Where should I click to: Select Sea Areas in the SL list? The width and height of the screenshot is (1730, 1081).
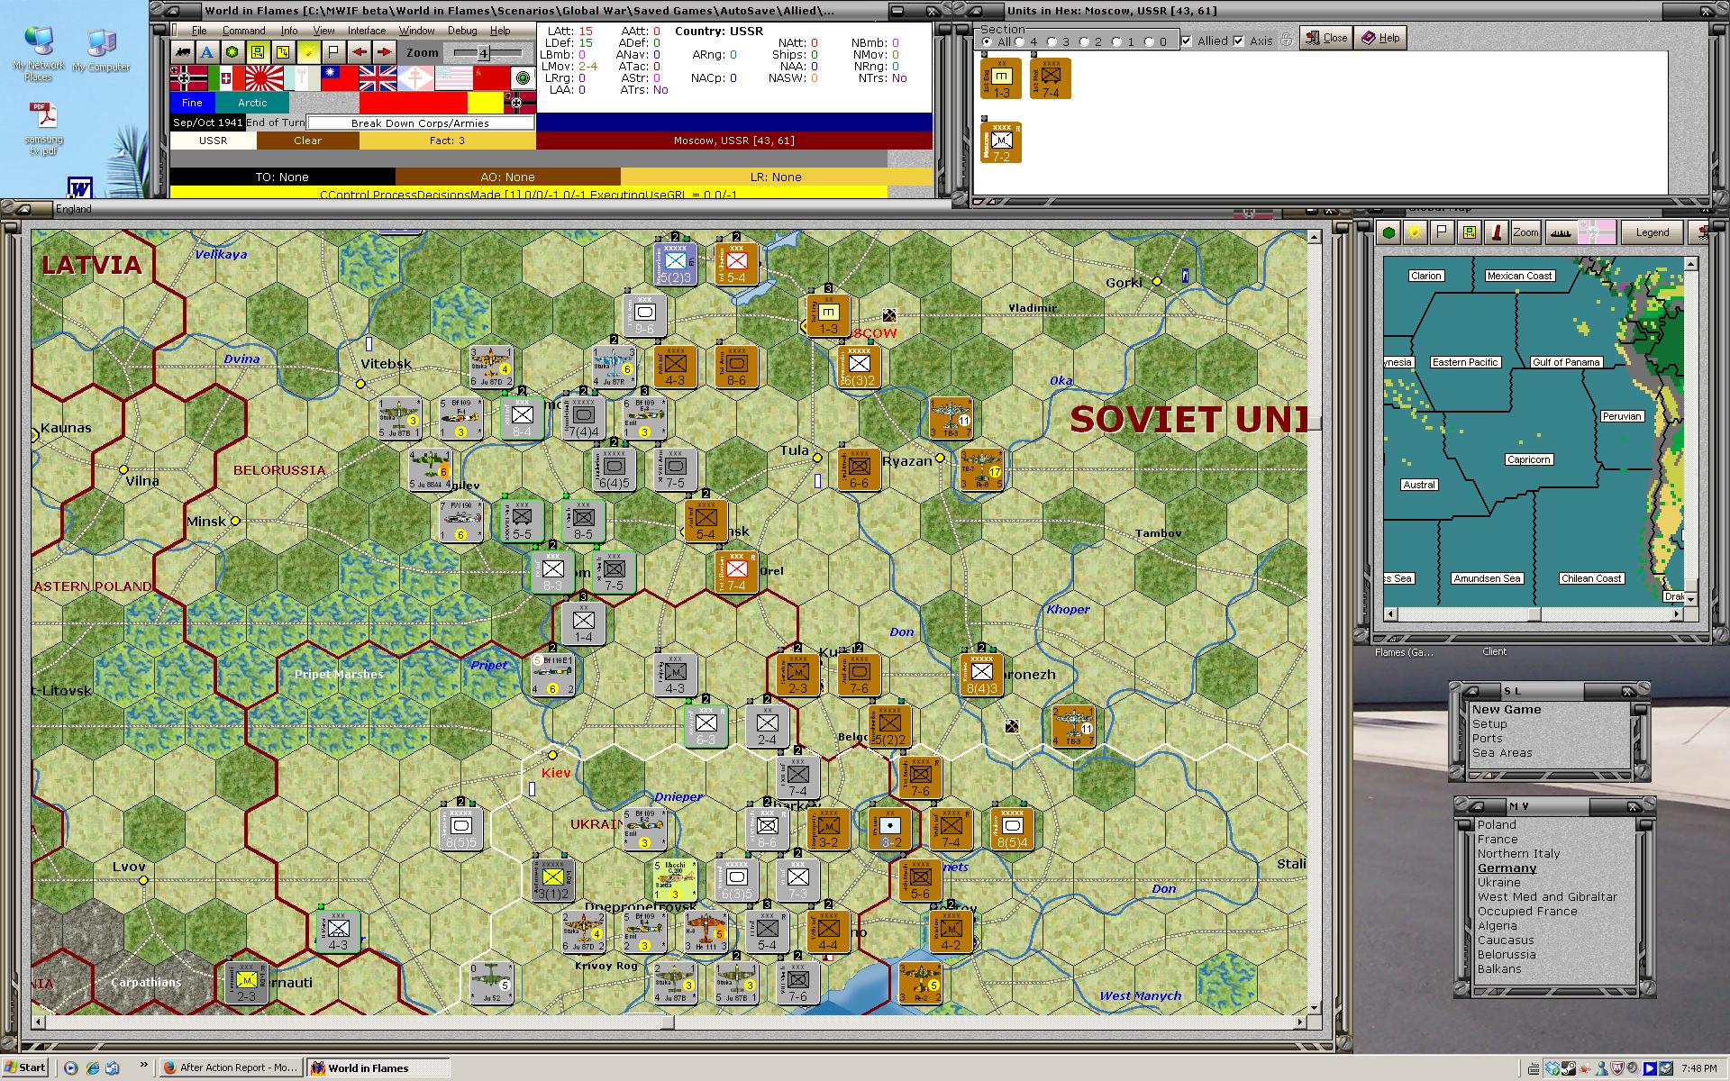click(x=1502, y=753)
